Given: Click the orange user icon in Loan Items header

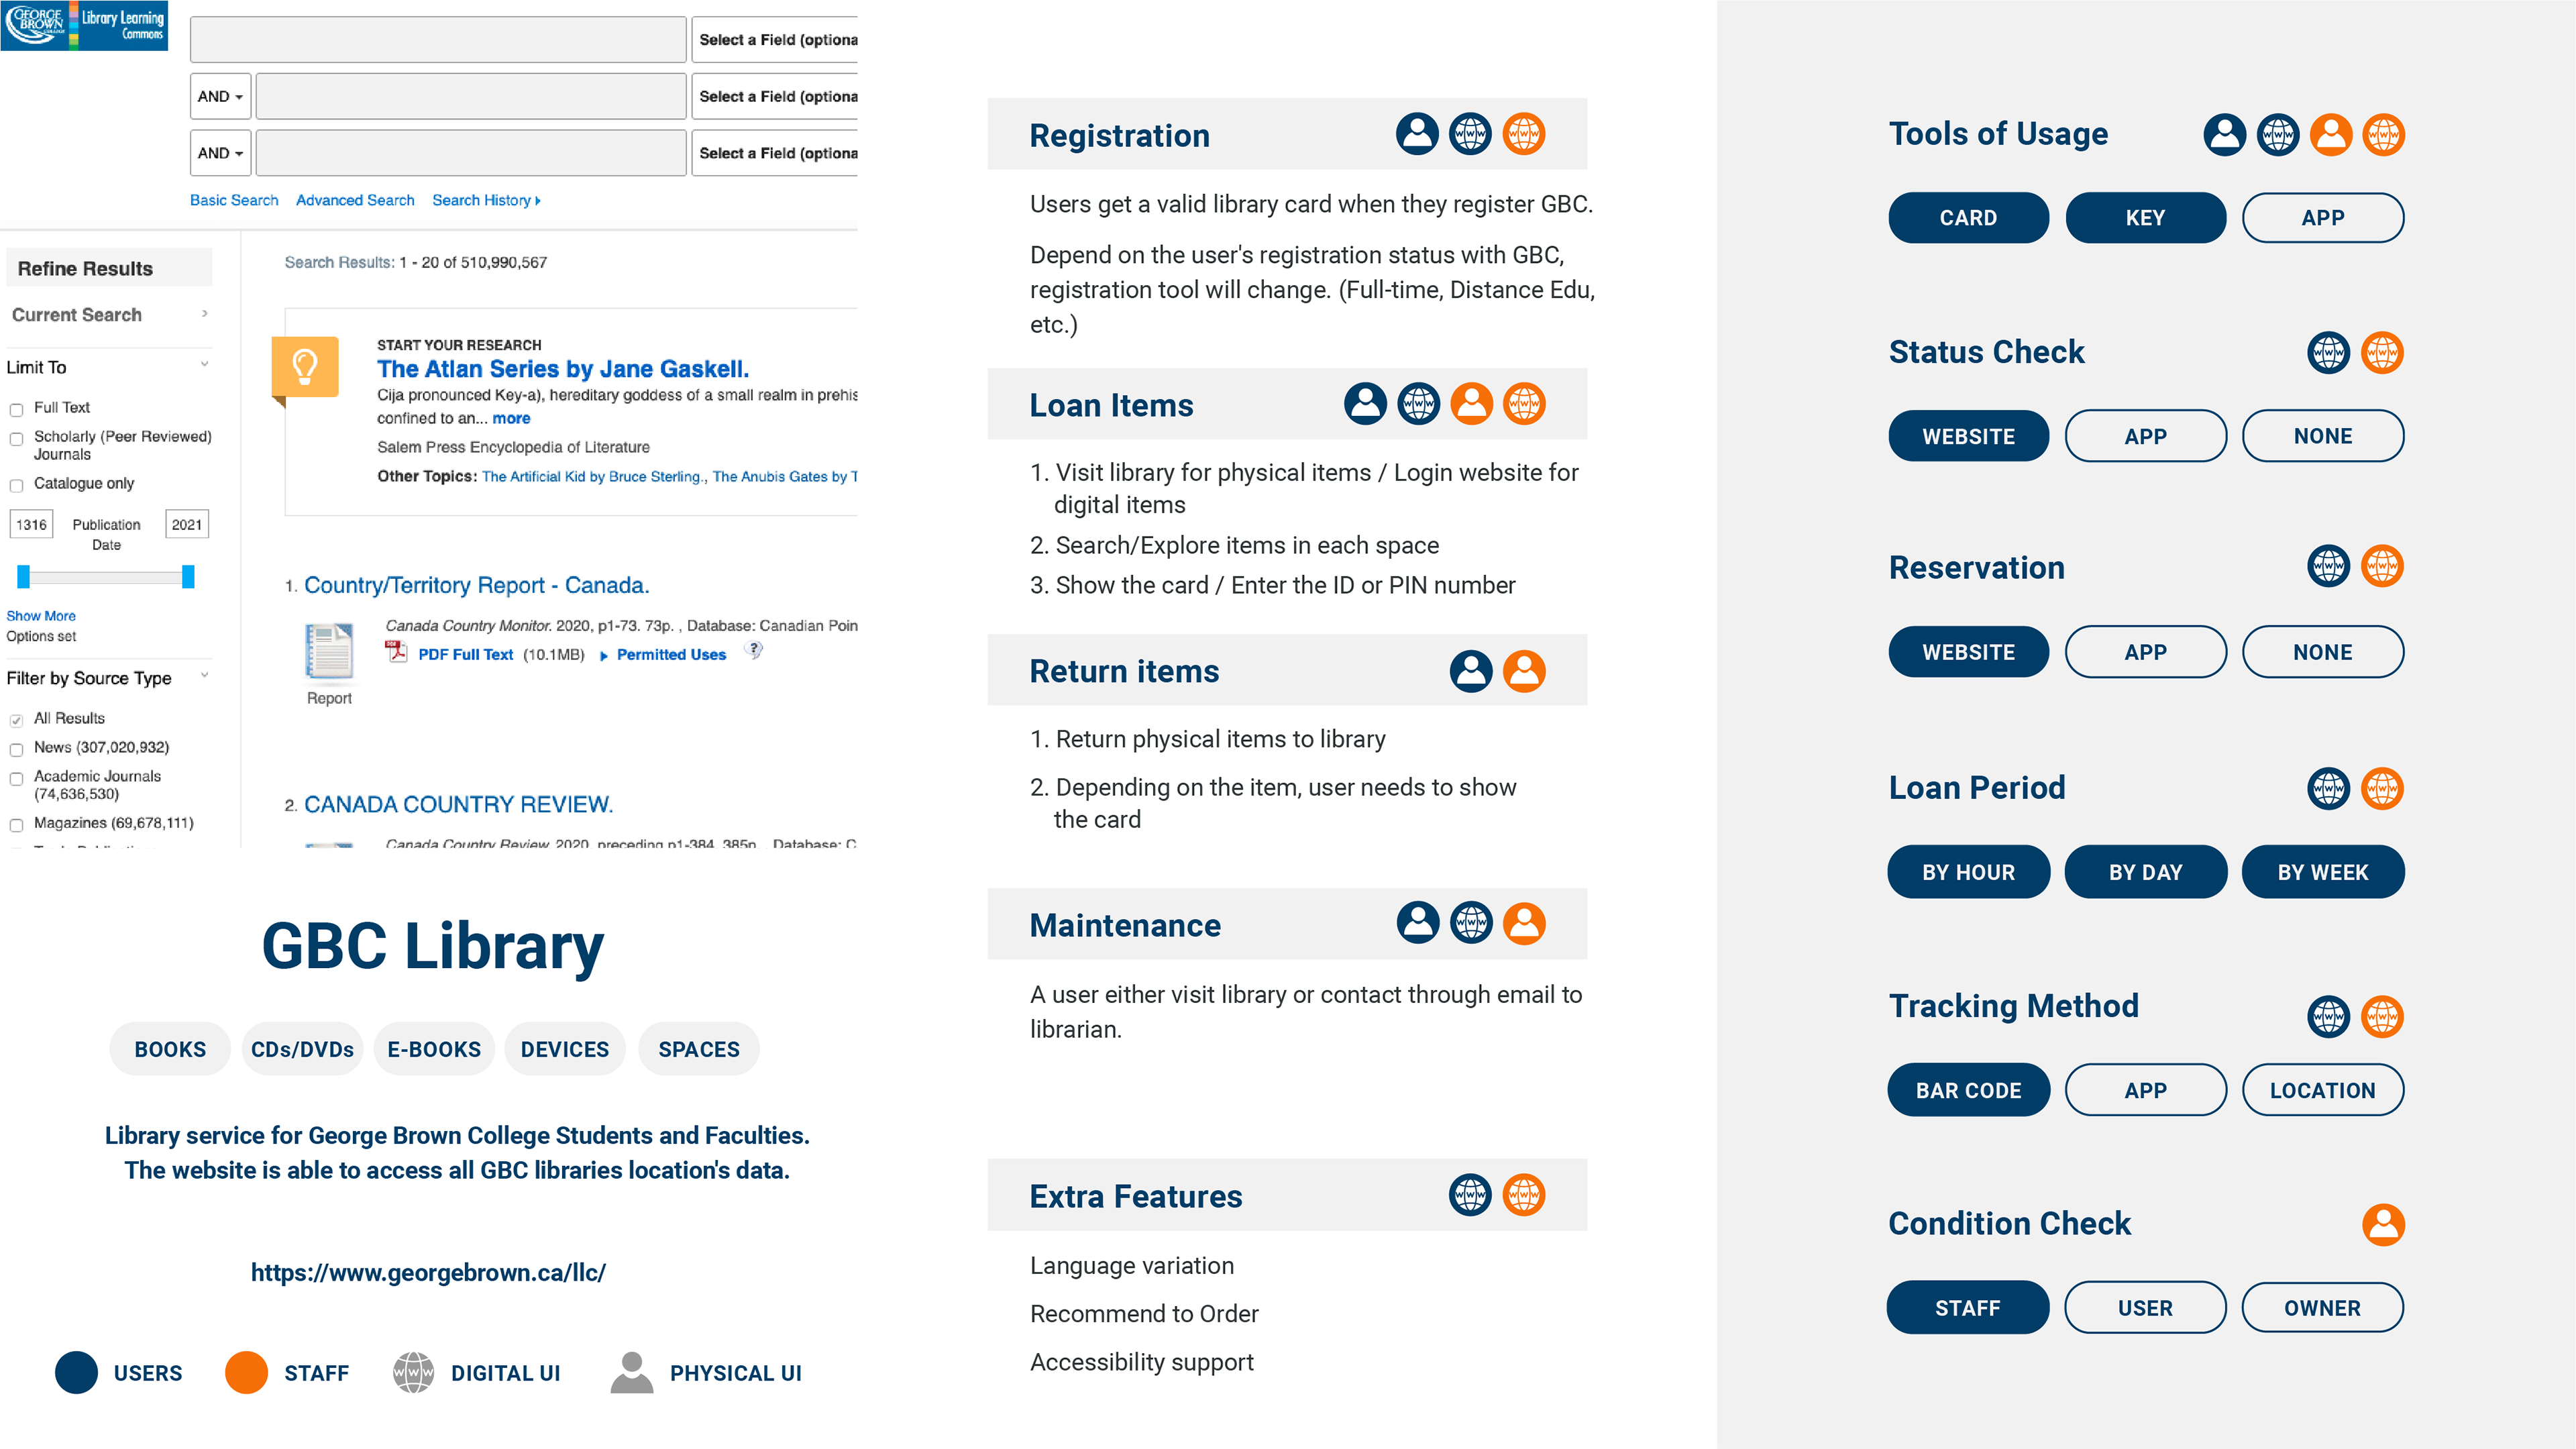Looking at the screenshot, I should point(1471,404).
